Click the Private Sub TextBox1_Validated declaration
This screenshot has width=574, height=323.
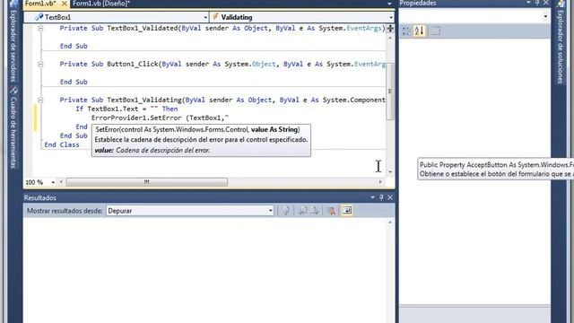[x=222, y=28]
